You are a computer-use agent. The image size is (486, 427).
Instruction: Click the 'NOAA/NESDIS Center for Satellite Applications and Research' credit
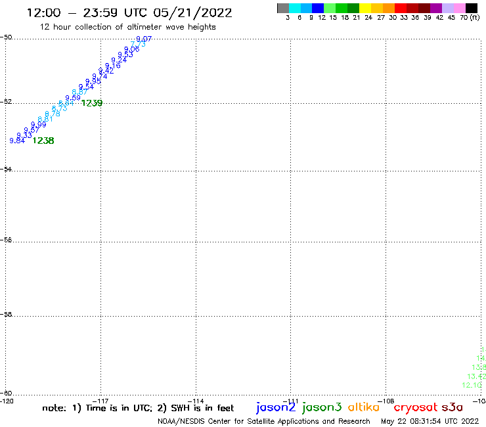click(264, 422)
